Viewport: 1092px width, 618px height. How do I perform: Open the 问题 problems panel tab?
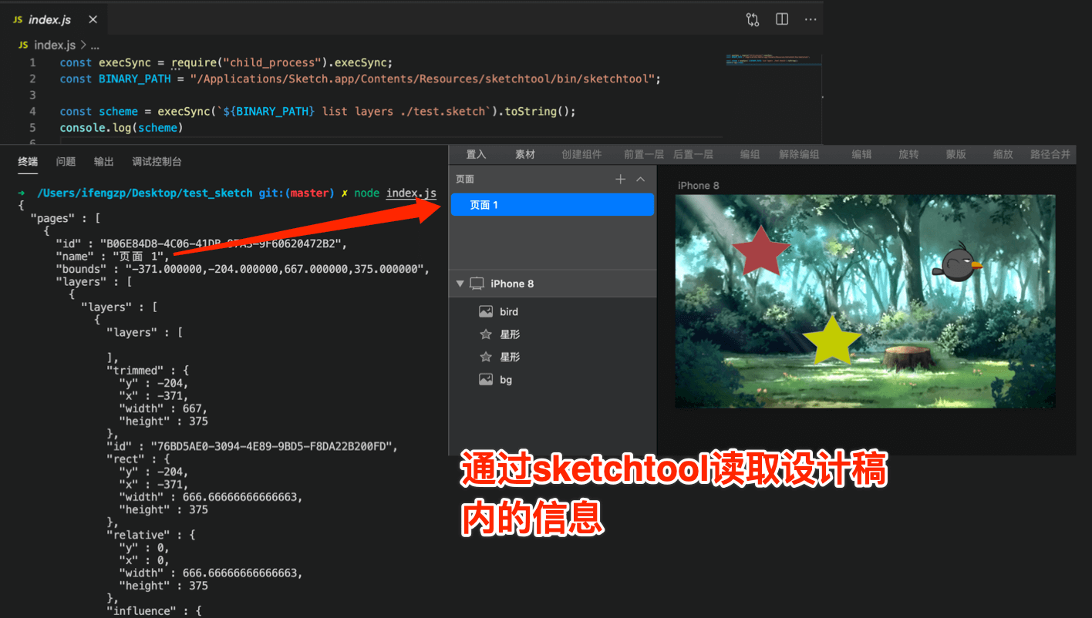(66, 162)
